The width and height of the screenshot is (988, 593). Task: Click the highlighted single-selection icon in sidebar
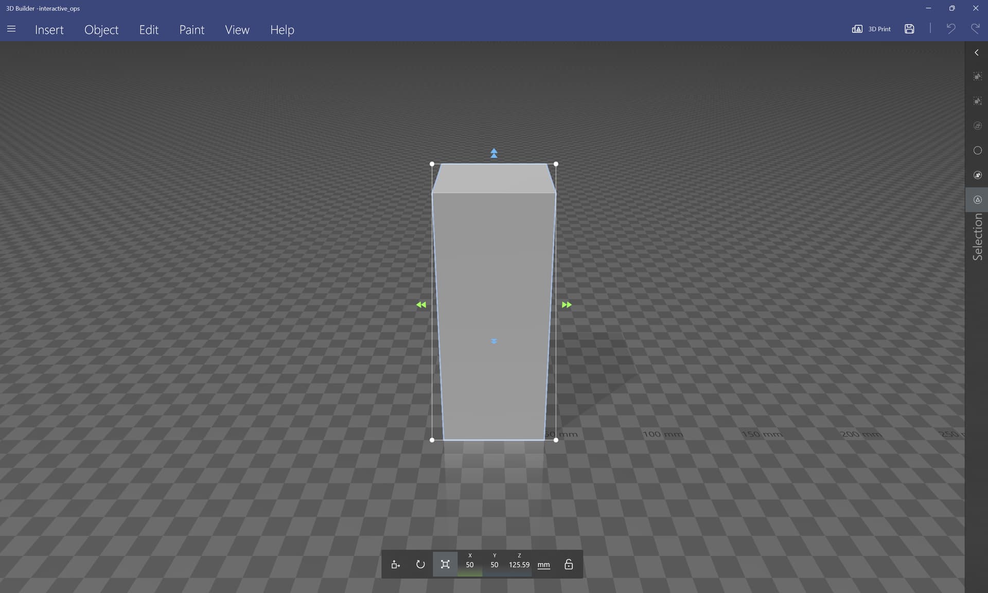click(977, 200)
